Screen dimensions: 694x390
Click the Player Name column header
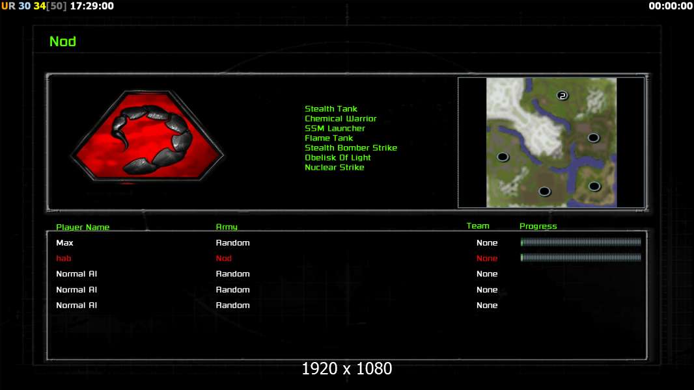tap(82, 227)
